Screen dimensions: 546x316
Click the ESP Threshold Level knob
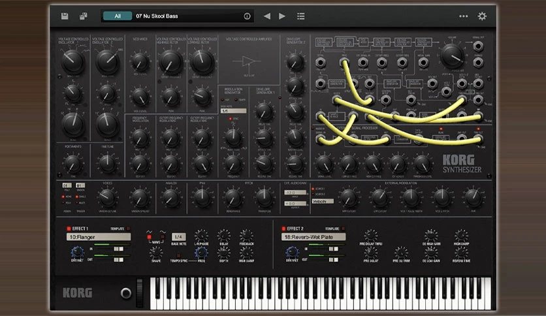(423, 164)
